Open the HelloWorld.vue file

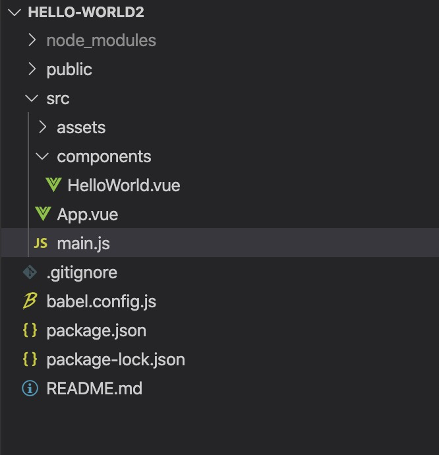click(x=123, y=185)
